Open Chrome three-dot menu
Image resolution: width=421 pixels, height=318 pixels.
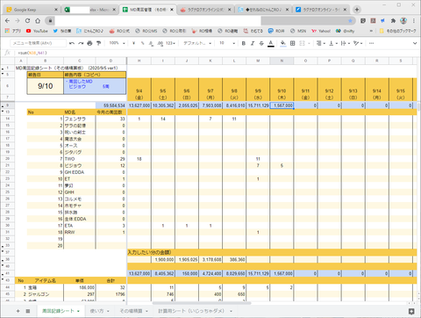pos(414,21)
